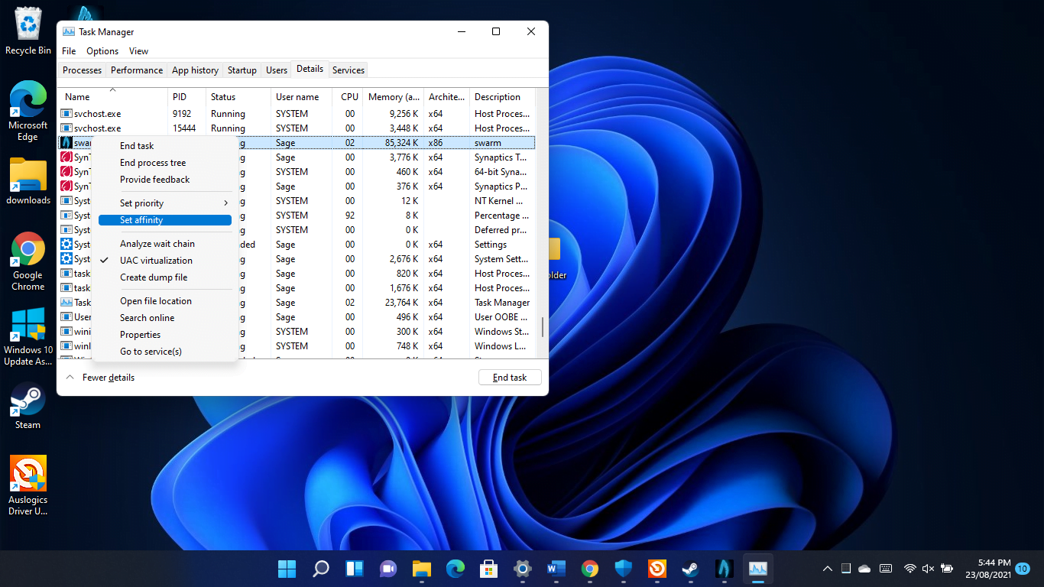Select End process tree from the context menu

point(154,162)
